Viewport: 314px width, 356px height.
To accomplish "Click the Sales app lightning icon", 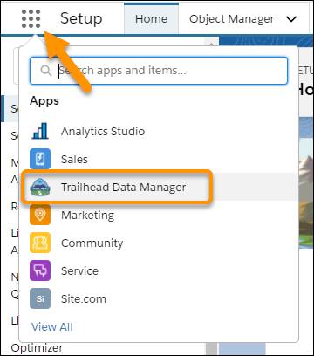I will tap(40, 159).
